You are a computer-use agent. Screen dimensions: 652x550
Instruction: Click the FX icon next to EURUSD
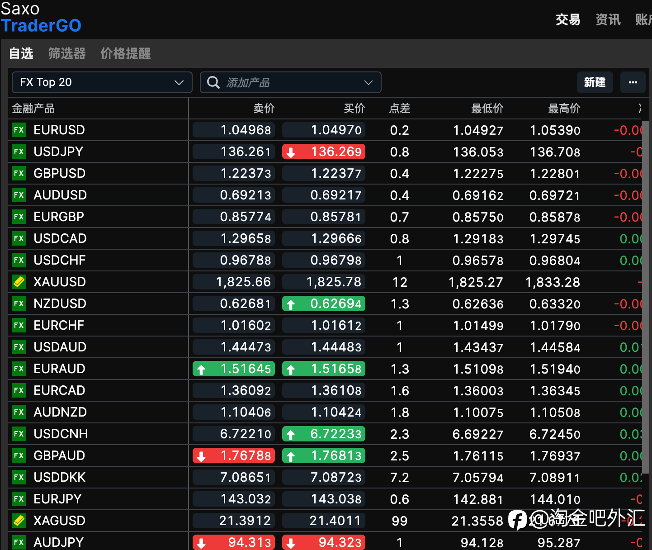pyautogui.click(x=19, y=130)
